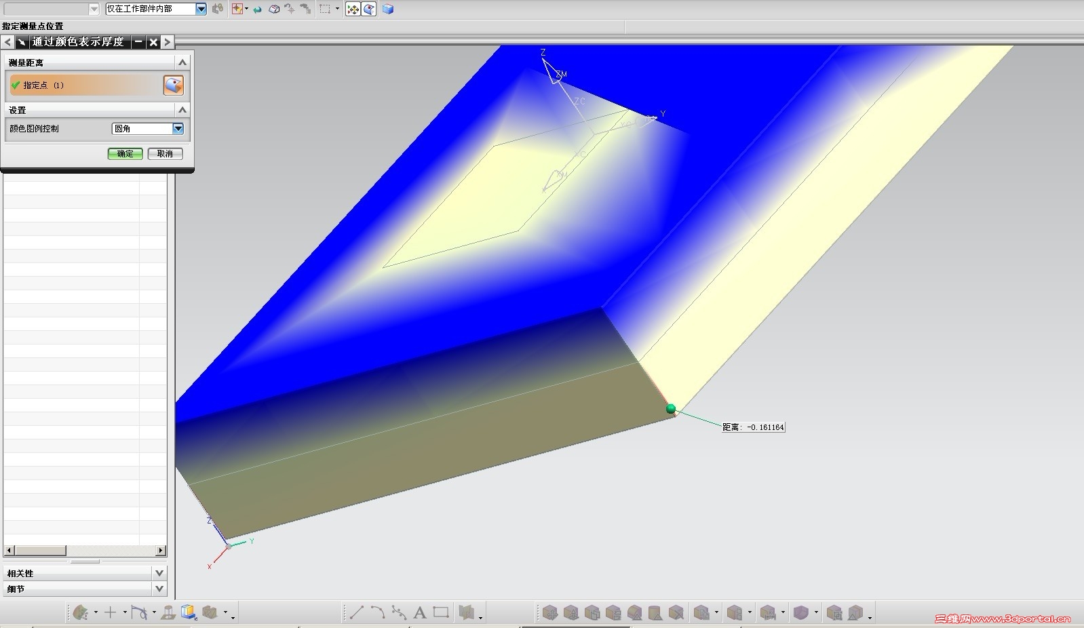Click the grayed binoculars-like icon in top toolbar
Image resolution: width=1084 pixels, height=628 pixels.
click(217, 9)
